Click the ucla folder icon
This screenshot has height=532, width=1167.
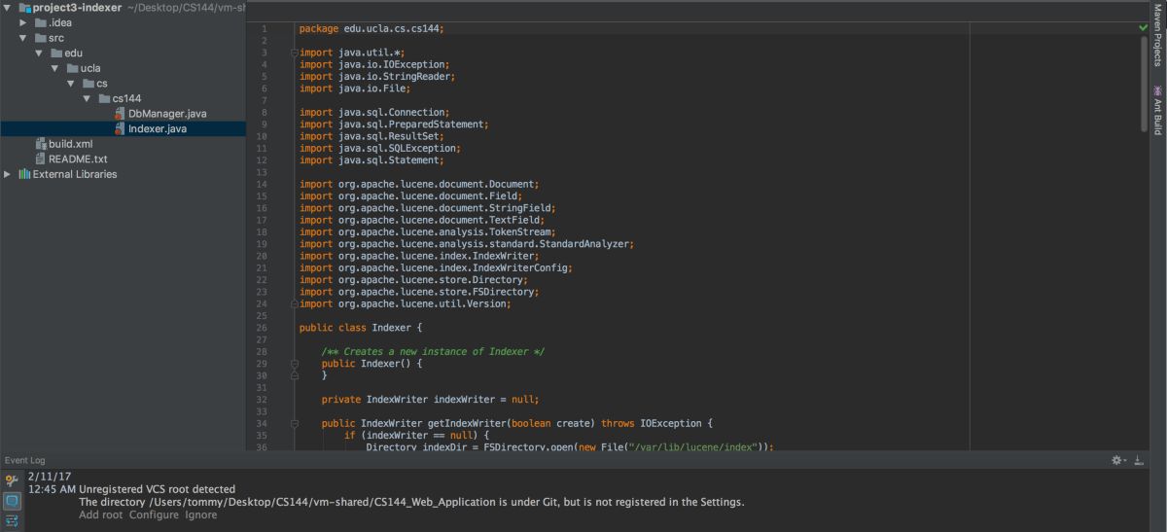coord(71,68)
